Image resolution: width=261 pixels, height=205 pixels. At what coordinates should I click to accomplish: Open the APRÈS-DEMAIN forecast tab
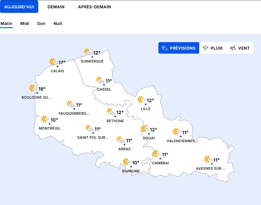coord(94,7)
